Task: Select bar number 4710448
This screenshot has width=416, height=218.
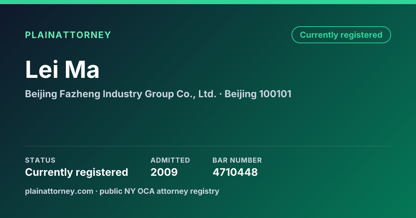Action: (x=235, y=172)
